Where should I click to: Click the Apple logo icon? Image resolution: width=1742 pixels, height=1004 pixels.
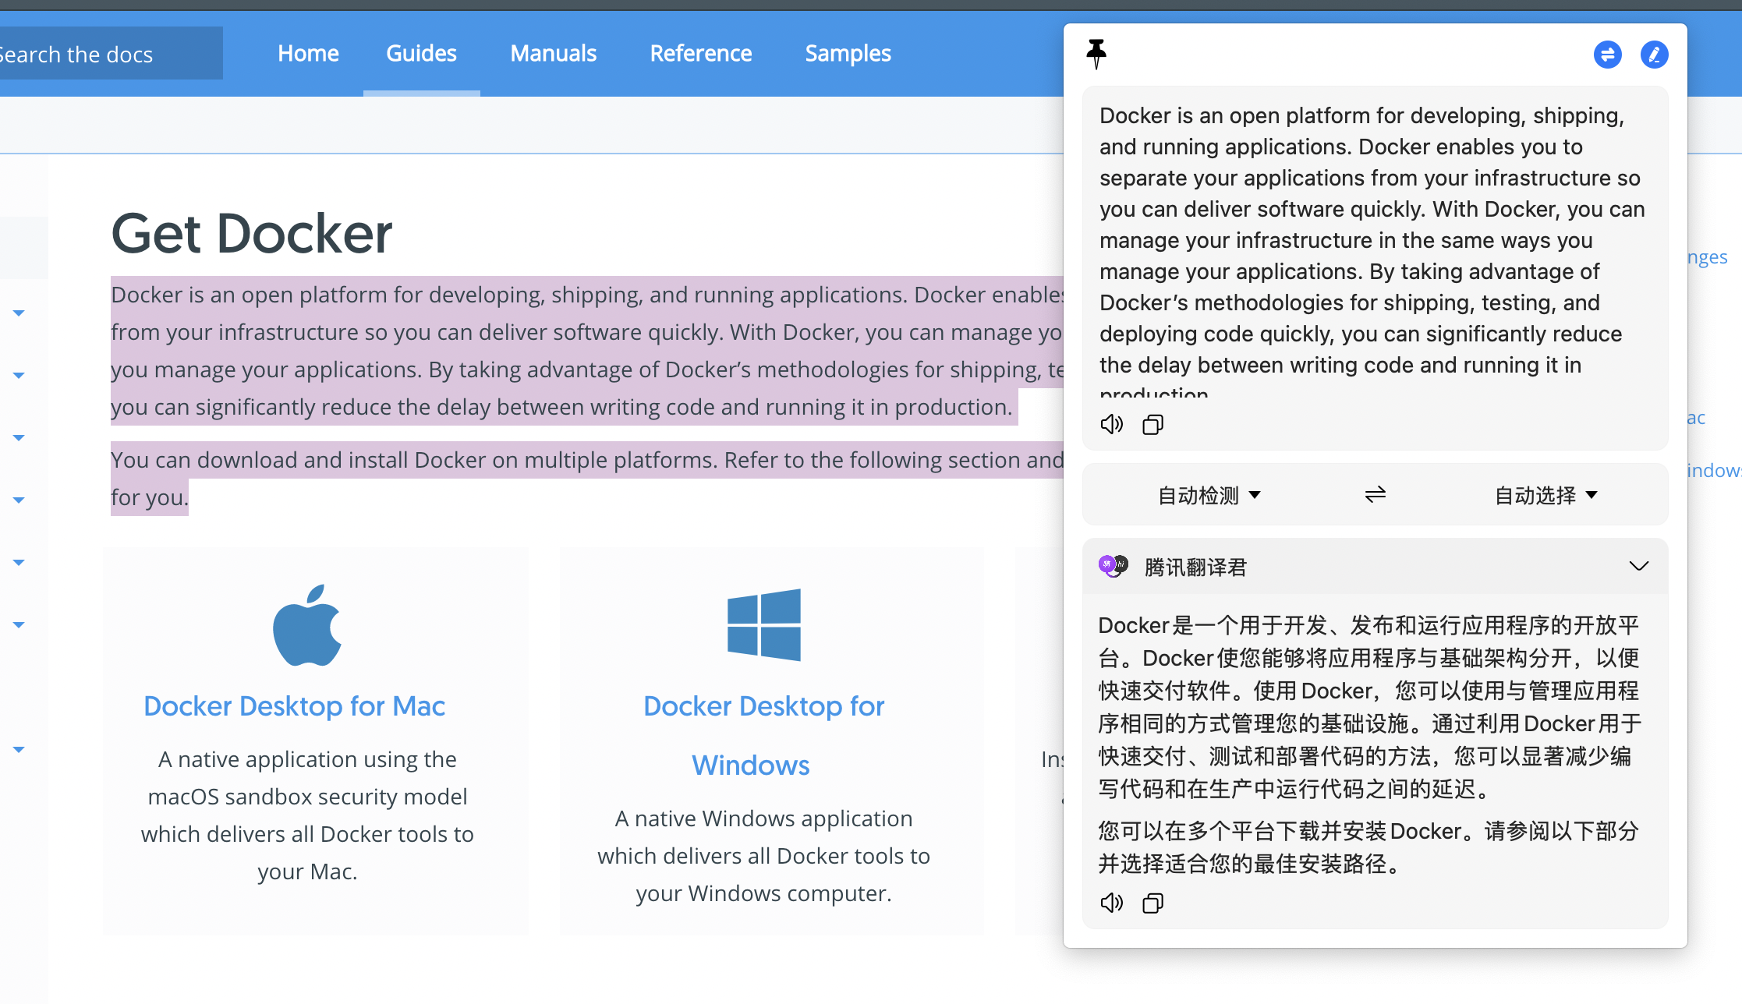(x=307, y=625)
